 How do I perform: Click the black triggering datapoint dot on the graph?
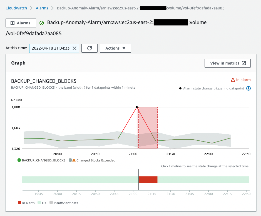(x=136, y=107)
